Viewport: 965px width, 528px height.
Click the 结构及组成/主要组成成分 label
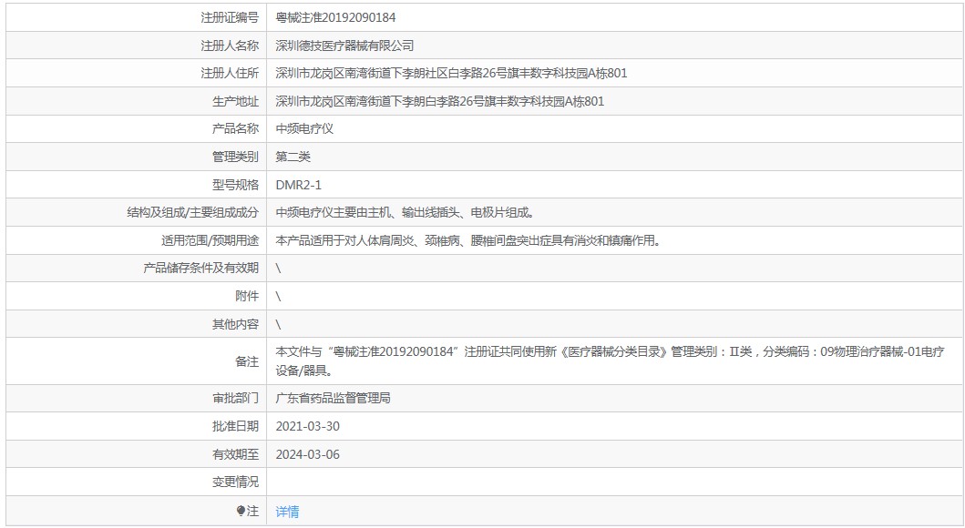[192, 213]
